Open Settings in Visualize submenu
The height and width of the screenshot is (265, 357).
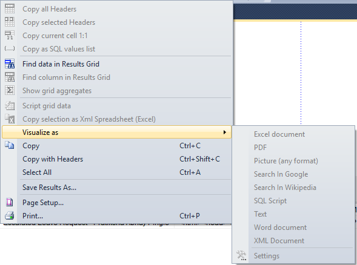click(293, 256)
